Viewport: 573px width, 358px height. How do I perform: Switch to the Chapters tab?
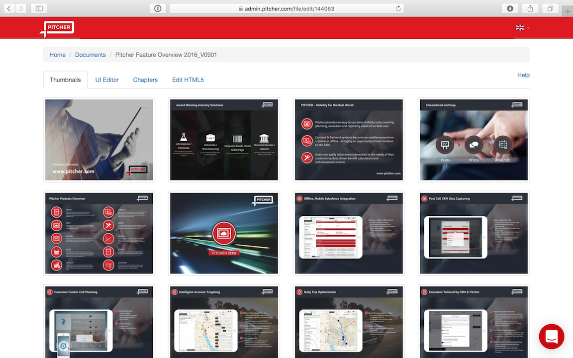(x=145, y=80)
